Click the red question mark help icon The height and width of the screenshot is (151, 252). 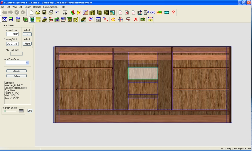[x=173, y=13]
